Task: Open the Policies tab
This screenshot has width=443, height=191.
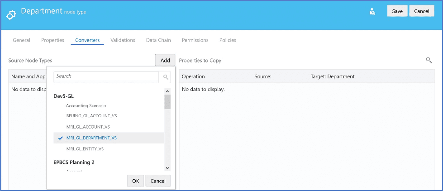Action: pos(228,40)
